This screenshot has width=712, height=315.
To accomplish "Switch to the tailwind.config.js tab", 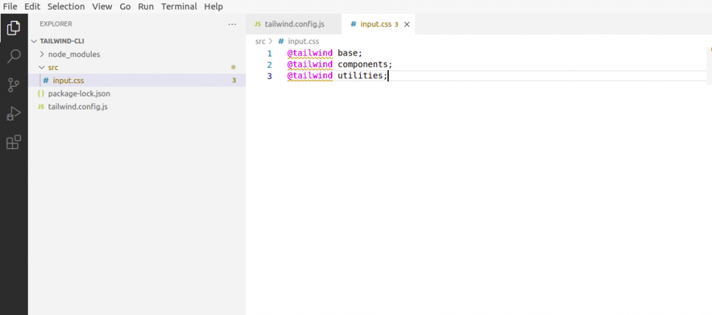I will (293, 24).
